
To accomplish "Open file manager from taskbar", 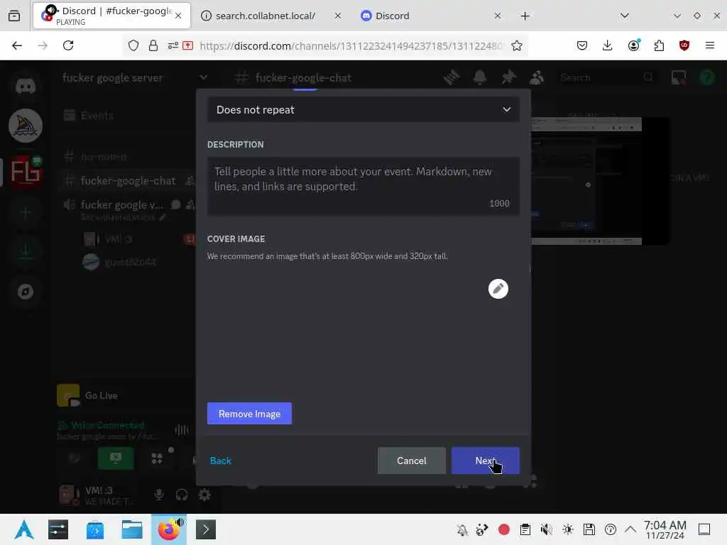I will tap(131, 529).
